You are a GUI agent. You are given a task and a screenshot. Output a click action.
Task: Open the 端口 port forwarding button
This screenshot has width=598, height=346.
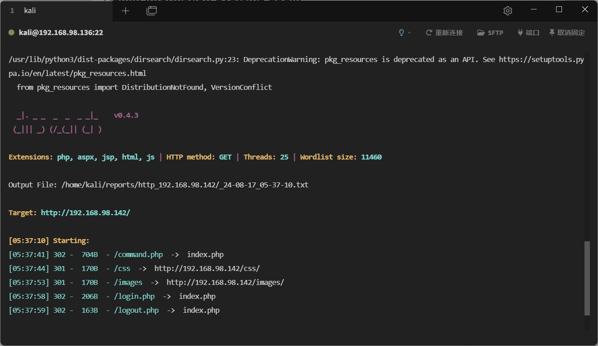point(528,33)
